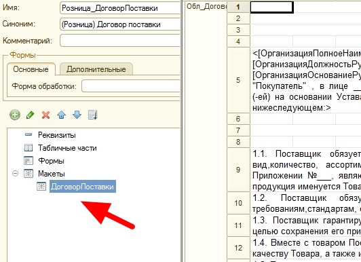The width and height of the screenshot is (361, 262).
Task: Select spreadsheet row header 8
Action: pos(238,142)
